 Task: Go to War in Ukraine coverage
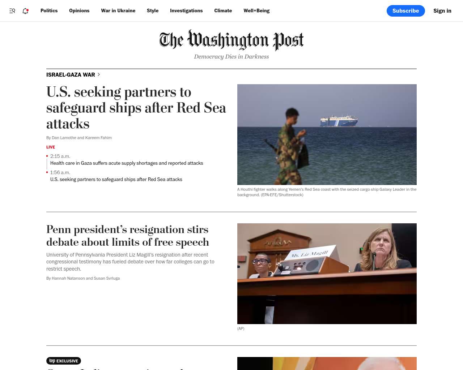(x=118, y=11)
